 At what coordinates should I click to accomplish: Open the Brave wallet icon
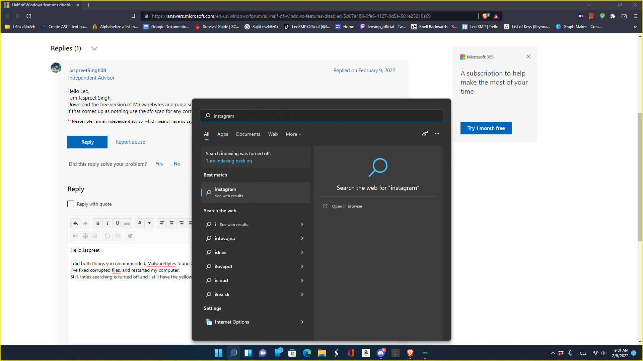[x=624, y=16]
